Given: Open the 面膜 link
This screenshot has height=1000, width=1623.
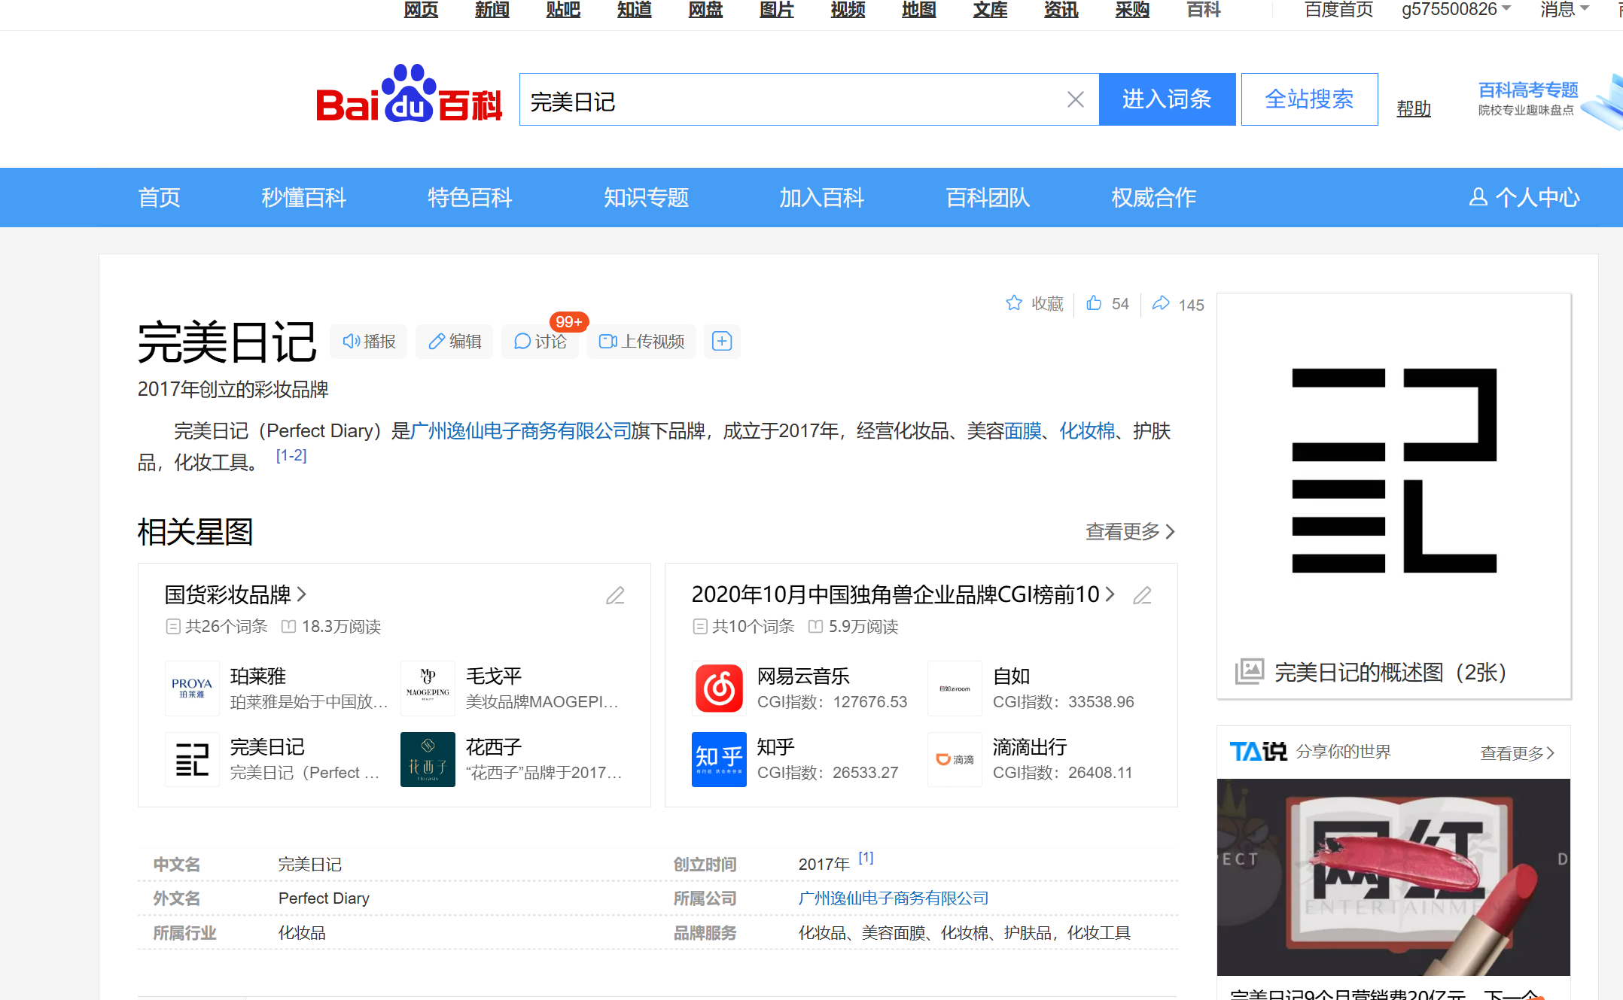Looking at the screenshot, I should tap(1022, 431).
